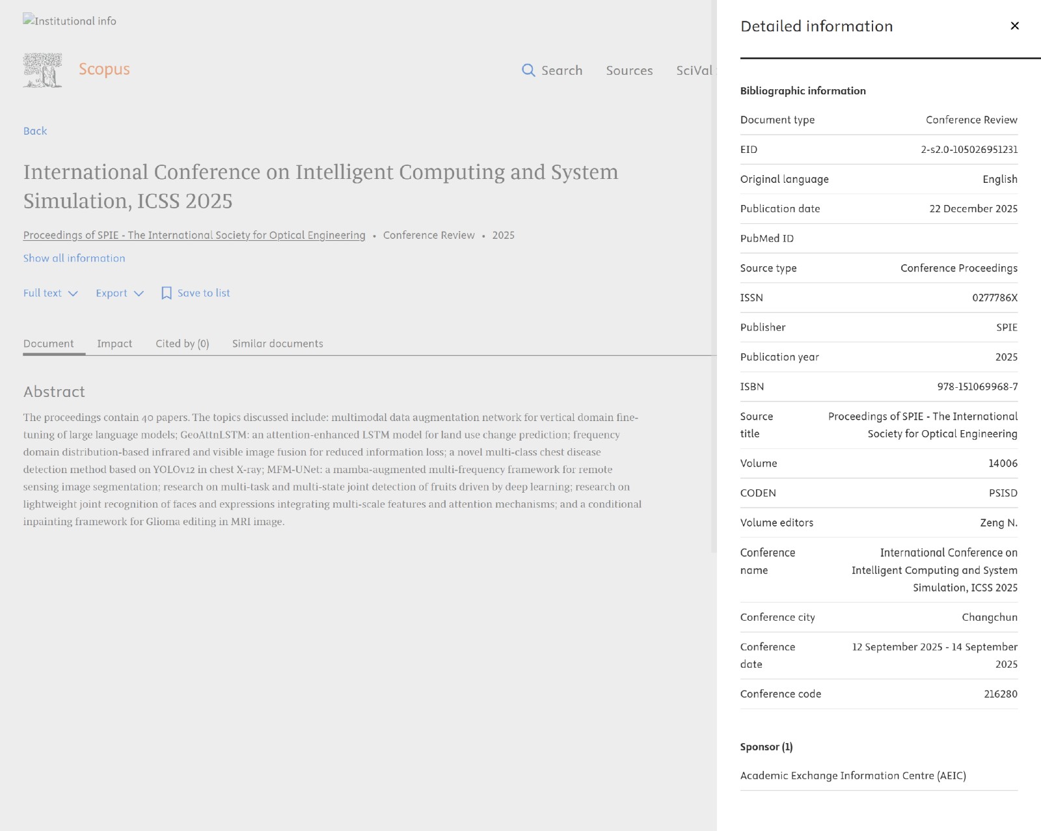1041x831 pixels.
Task: Click the Save to list bookmark icon
Action: point(167,293)
